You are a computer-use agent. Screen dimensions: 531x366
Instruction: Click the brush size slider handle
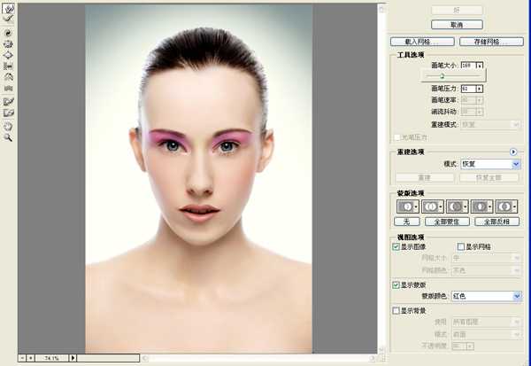[442, 76]
